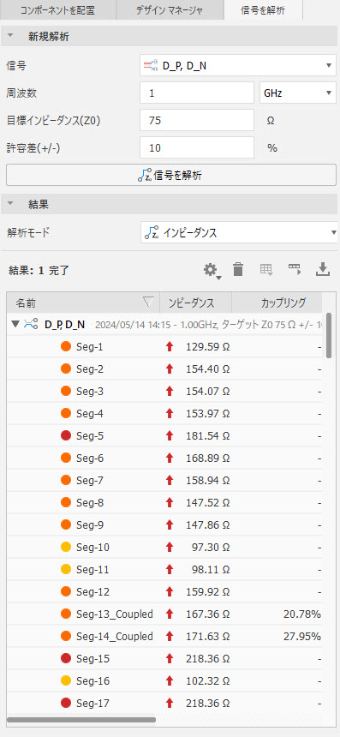This screenshot has height=737, width=340.
Task: Click the 結果: 1 完了 status text
Action: (39, 271)
